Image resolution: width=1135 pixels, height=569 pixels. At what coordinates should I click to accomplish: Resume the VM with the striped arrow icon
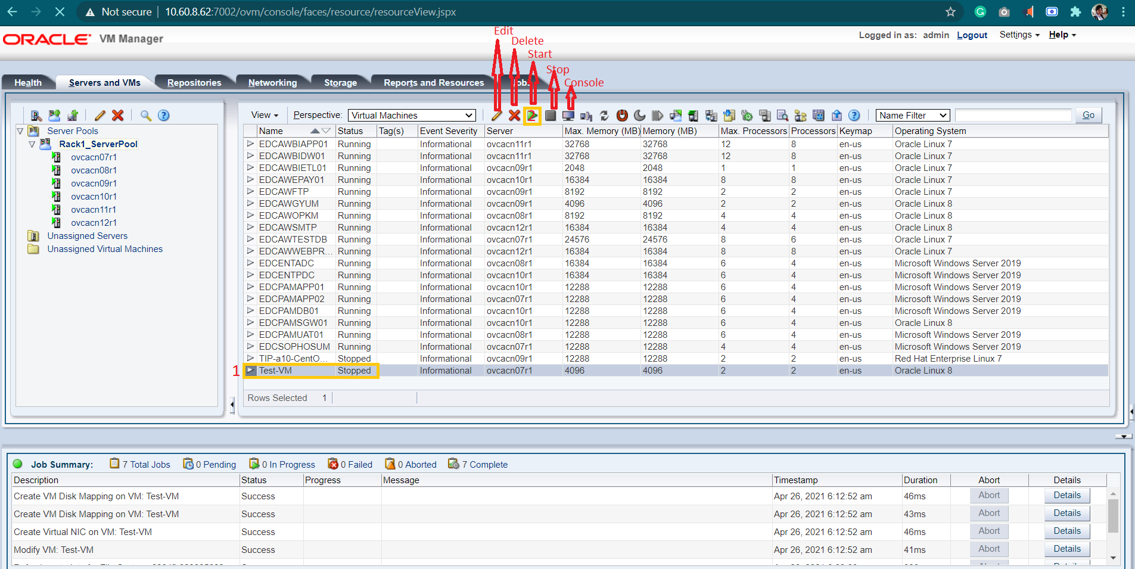pyautogui.click(x=658, y=116)
